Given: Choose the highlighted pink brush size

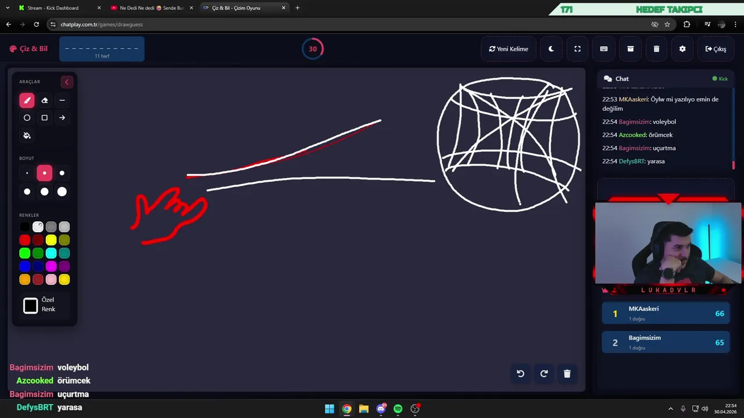Looking at the screenshot, I should pyautogui.click(x=44, y=173).
